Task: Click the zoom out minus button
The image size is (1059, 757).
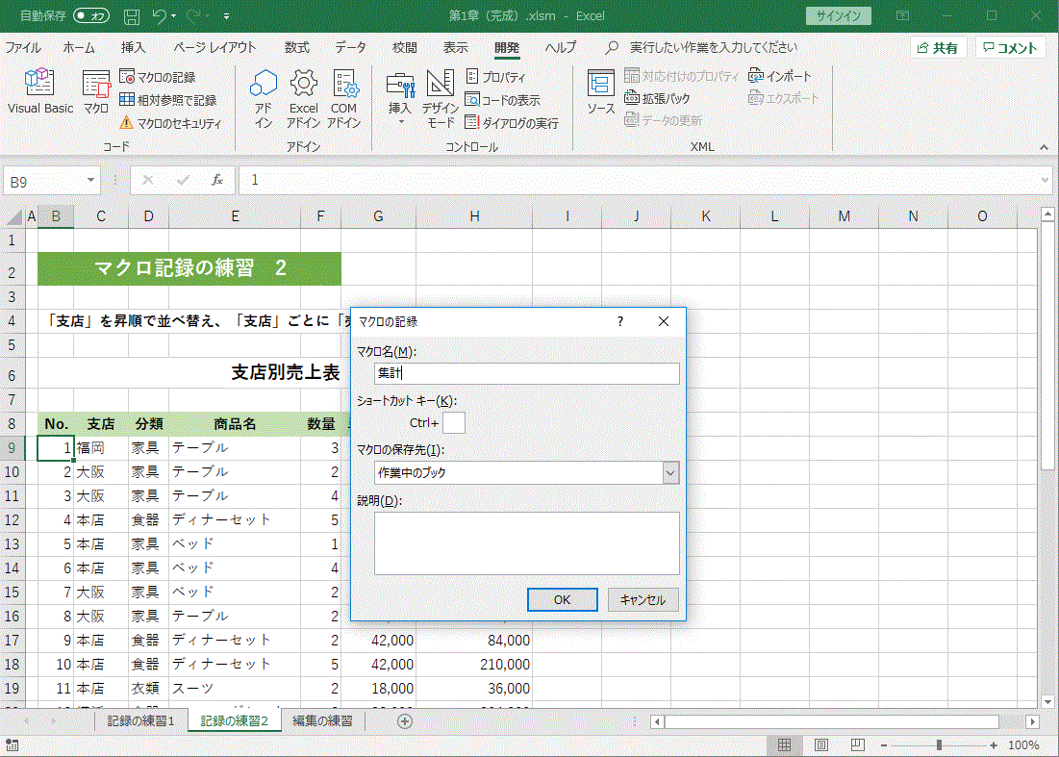Action: point(883,744)
